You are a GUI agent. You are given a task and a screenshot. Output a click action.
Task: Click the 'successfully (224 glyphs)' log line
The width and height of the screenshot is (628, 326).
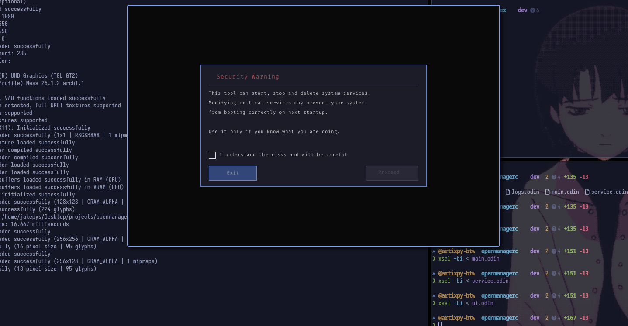click(38, 209)
